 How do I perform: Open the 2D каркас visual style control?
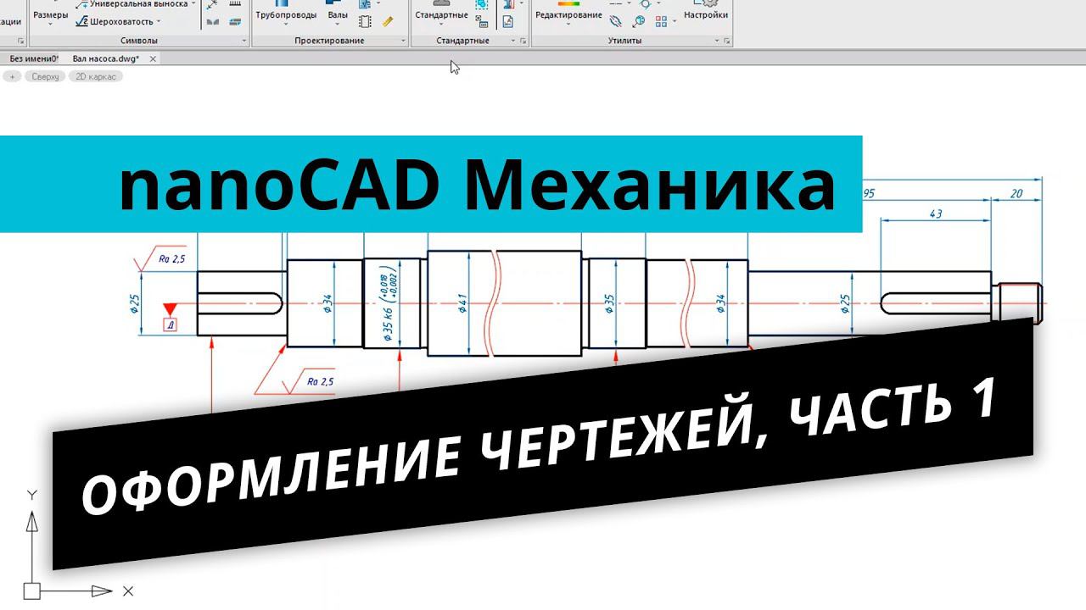pos(95,76)
